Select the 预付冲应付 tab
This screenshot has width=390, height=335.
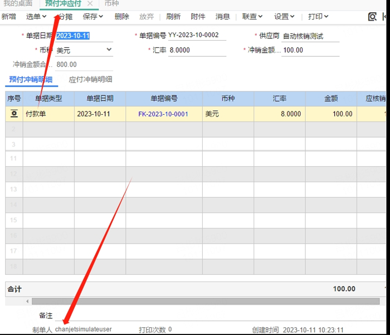tap(63, 3)
